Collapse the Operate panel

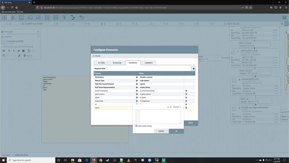pyautogui.click(x=38, y=37)
